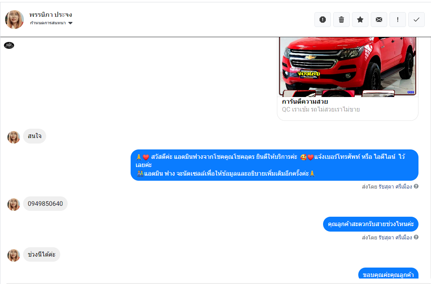Open พรรณิภา ประจง header profile picture
This screenshot has height=284, width=431.
pos(14,20)
